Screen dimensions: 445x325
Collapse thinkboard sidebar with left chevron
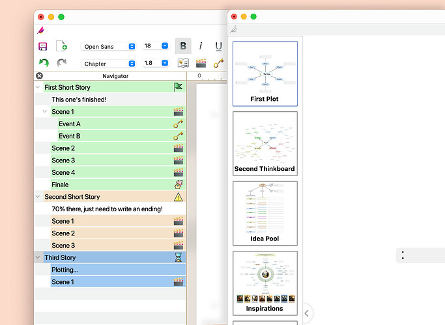(306, 313)
